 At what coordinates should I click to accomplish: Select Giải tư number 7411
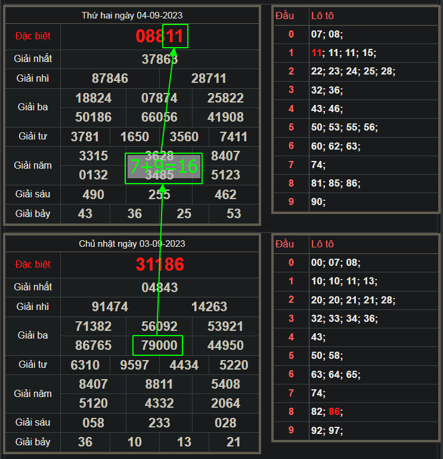pos(233,137)
